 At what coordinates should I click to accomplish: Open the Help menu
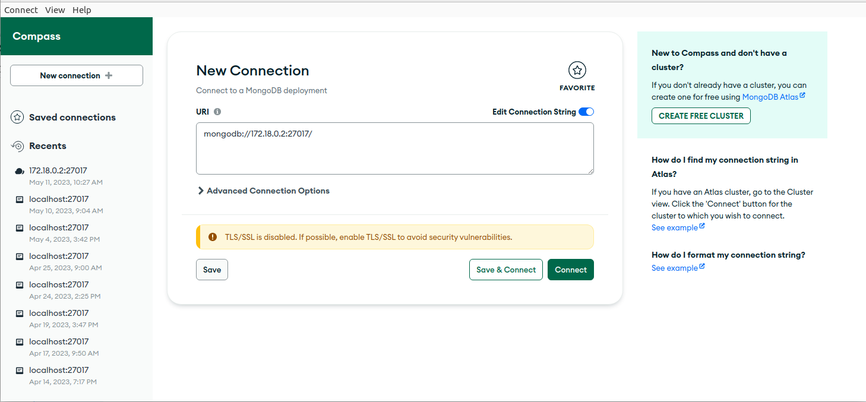tap(82, 10)
